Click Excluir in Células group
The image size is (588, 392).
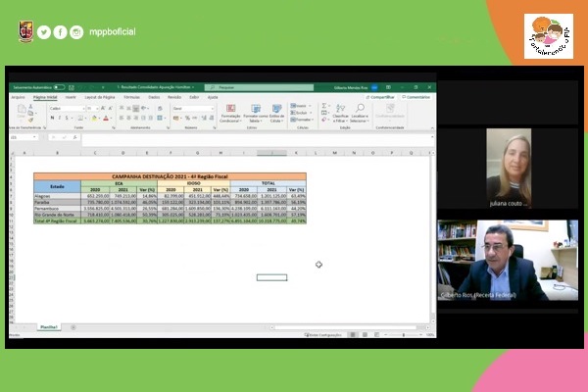[301, 113]
